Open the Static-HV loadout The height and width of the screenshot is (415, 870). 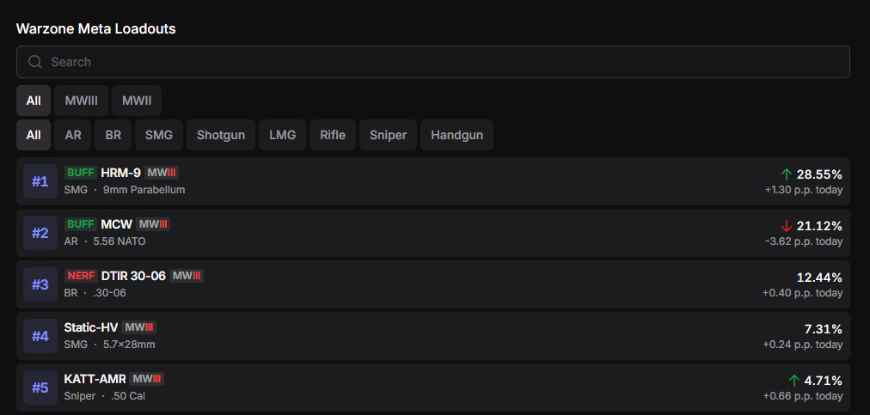pyautogui.click(x=430, y=336)
